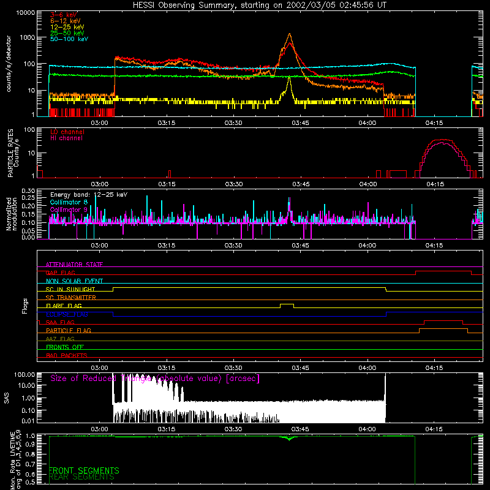Click the top of the LO channel particle hump

(x=442, y=140)
